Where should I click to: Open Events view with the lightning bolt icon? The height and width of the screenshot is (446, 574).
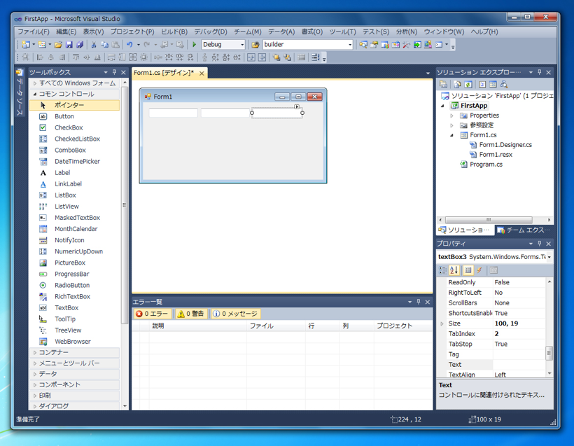(480, 270)
